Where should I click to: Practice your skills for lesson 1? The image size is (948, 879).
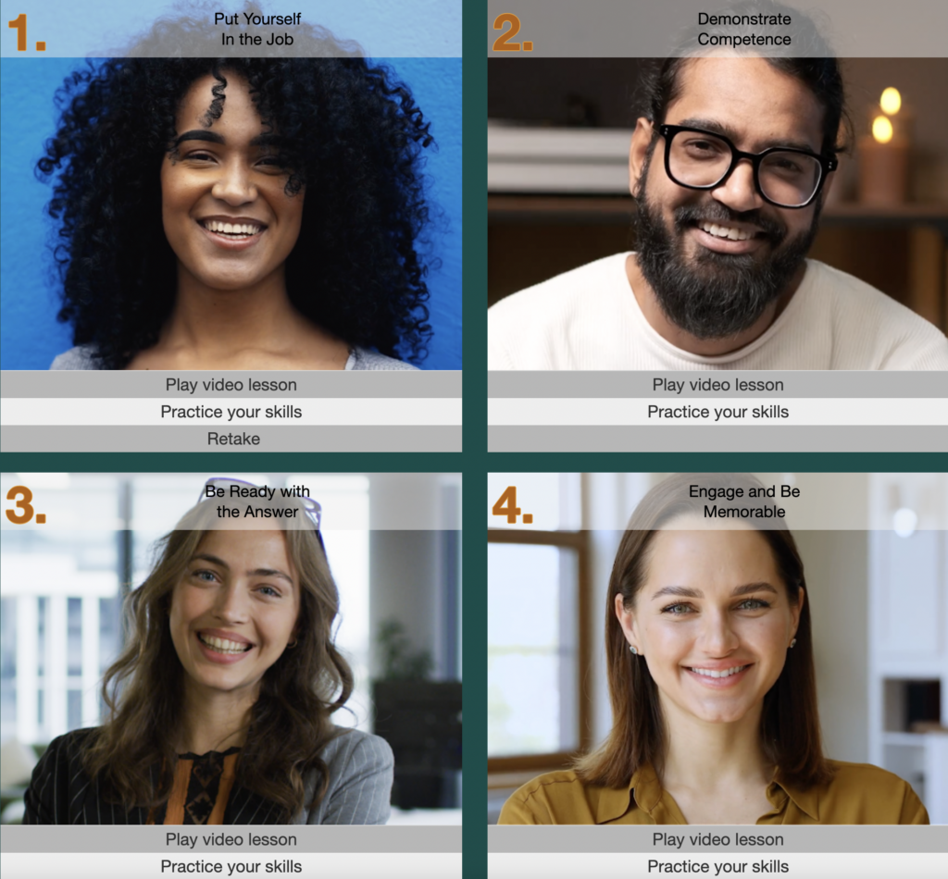231,412
